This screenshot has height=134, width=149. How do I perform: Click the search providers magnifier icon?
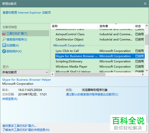(x=4, y=39)
